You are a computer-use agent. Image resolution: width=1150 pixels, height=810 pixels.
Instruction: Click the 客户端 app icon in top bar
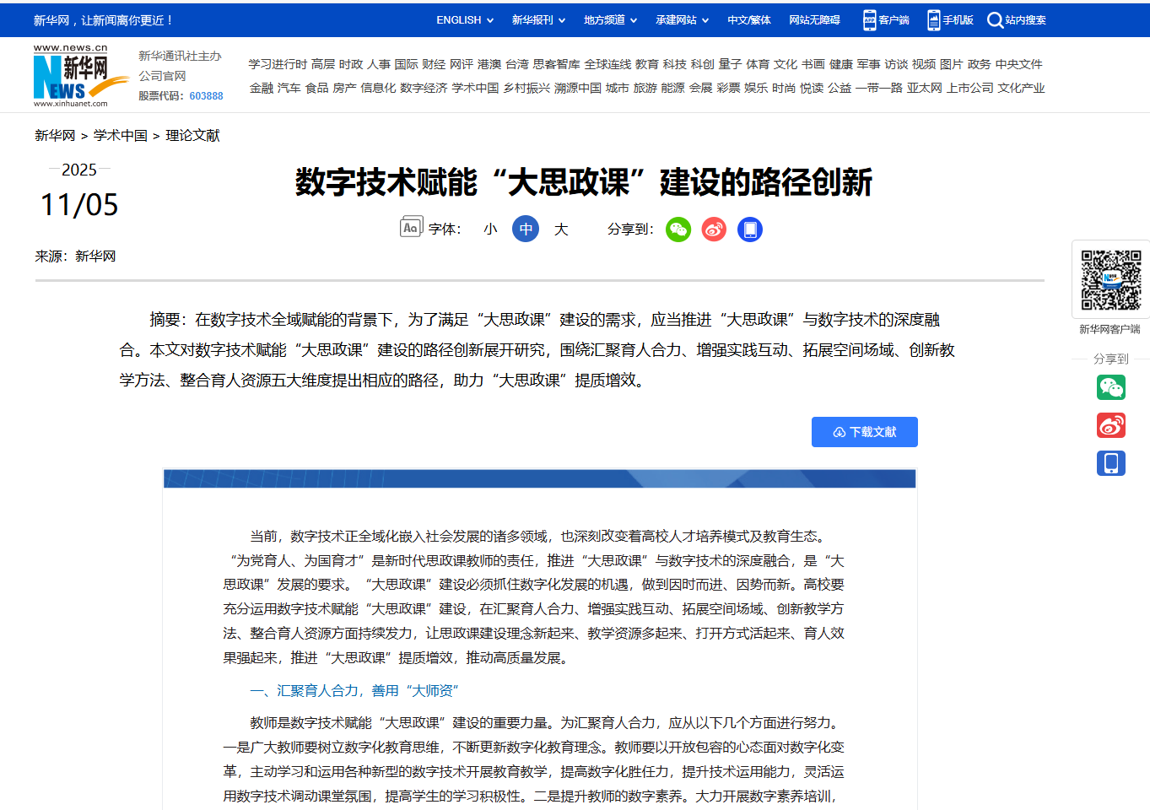tap(870, 20)
